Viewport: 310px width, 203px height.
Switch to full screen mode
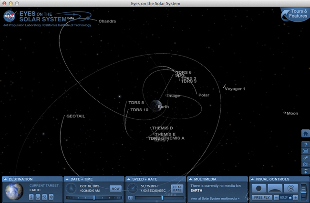pyautogui.click(x=305, y=151)
